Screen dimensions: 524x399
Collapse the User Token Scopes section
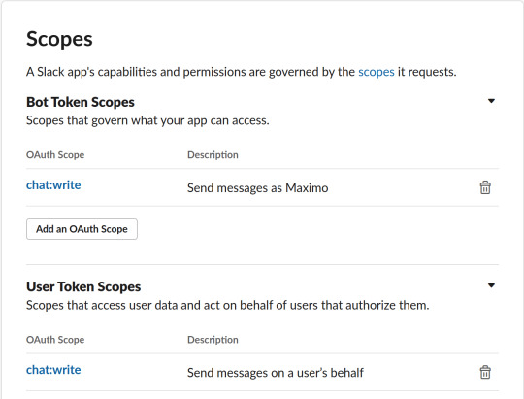coord(491,285)
